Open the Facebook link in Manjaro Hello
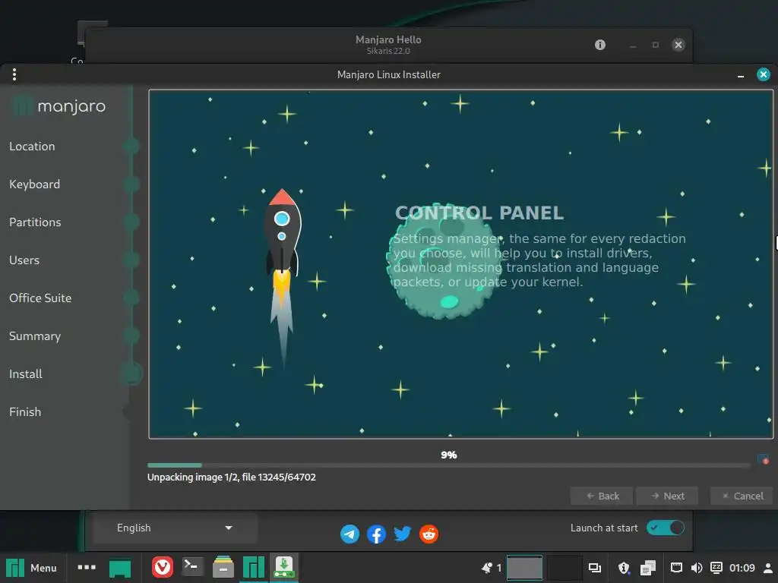Screen dimensions: 778x583 click(x=376, y=534)
